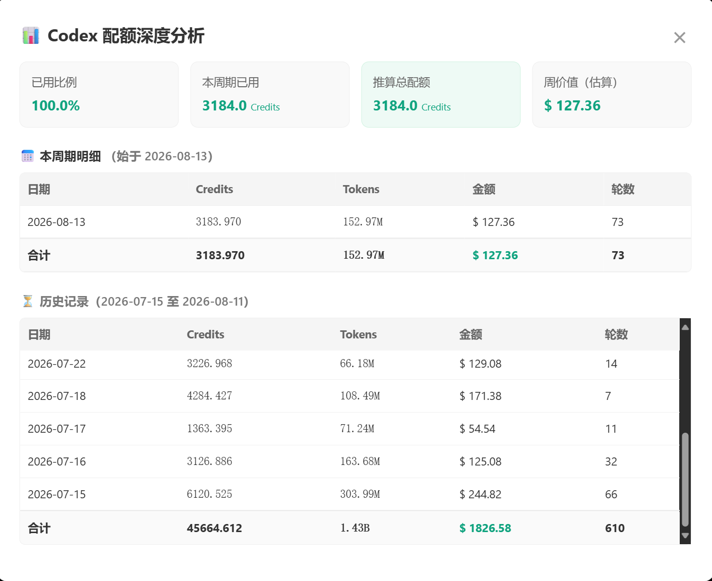Click the 3226.968 credits value
712x581 pixels.
coord(209,364)
